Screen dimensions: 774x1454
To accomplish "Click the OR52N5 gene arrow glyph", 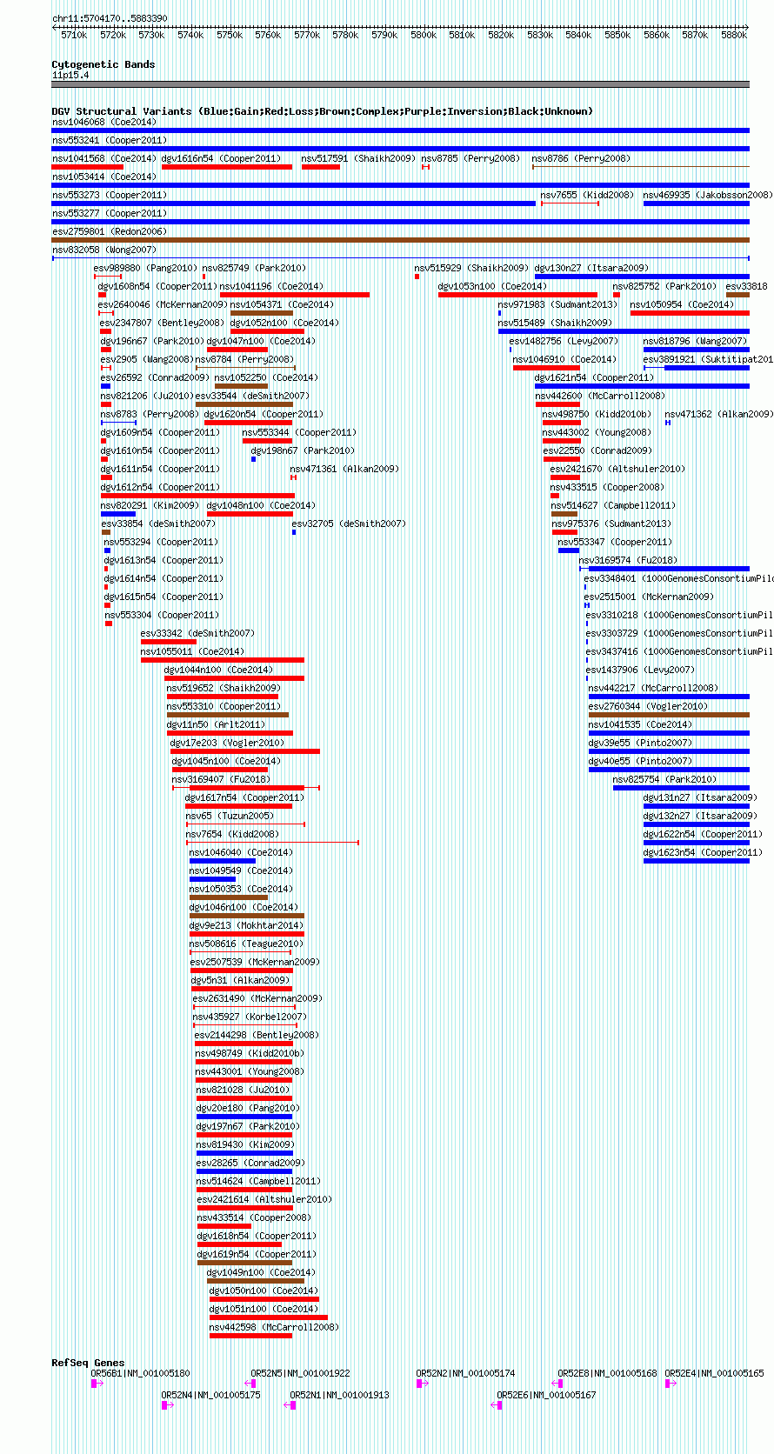I will coord(250,1383).
